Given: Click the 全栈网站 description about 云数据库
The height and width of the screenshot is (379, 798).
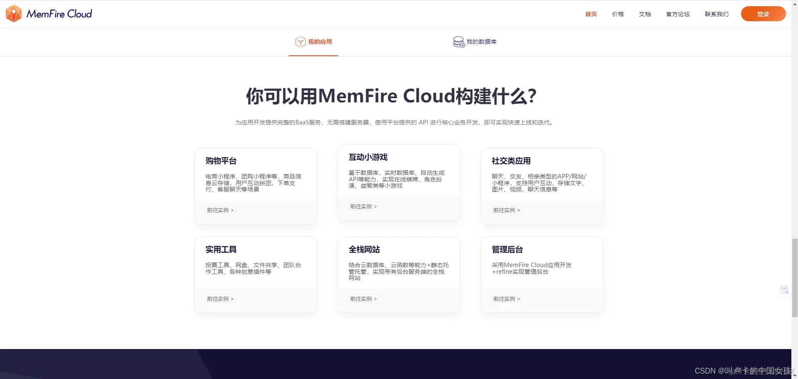Looking at the screenshot, I should pos(398,271).
